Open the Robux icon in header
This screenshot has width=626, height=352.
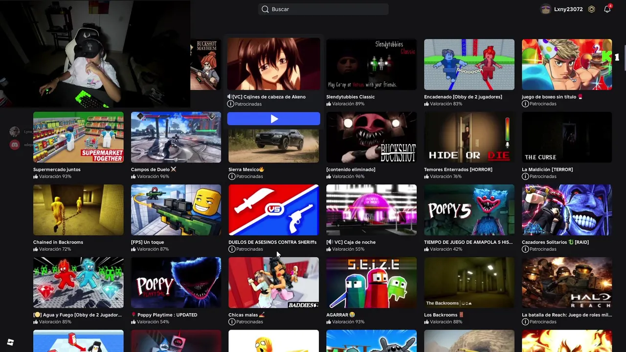tap(591, 9)
